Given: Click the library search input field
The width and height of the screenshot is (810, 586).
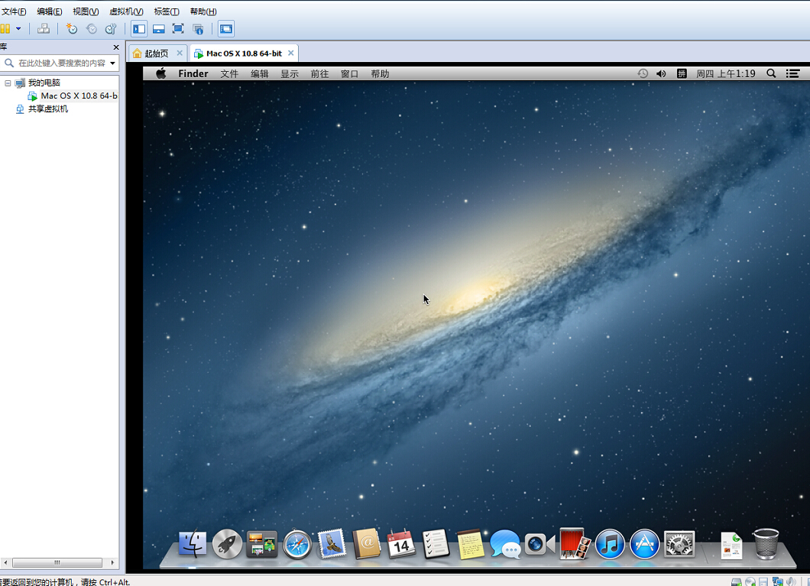Looking at the screenshot, I should tap(61, 63).
